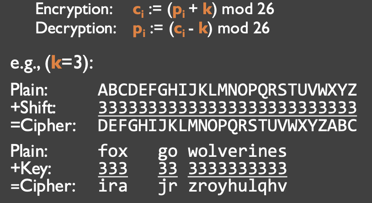Click the plaintext word 'fox'
Image resolution: width=372 pixels, height=203 pixels.
(x=113, y=151)
